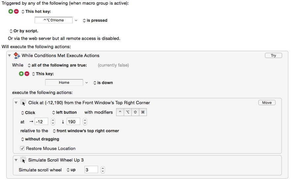Click the Simulate Scroll Wheel action icon
The image size is (293, 180).
tap(23, 160)
